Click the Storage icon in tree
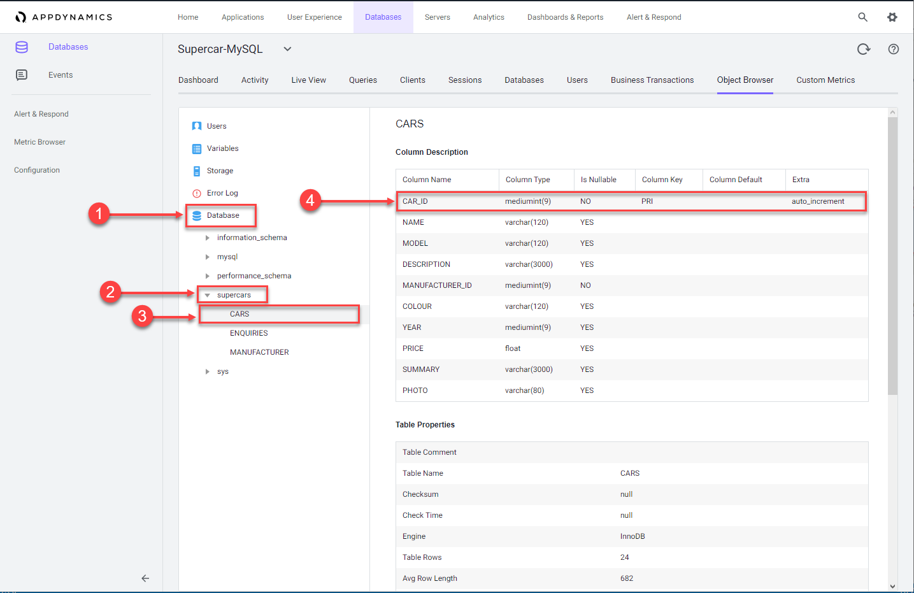The width and height of the screenshot is (914, 593). pyautogui.click(x=197, y=171)
